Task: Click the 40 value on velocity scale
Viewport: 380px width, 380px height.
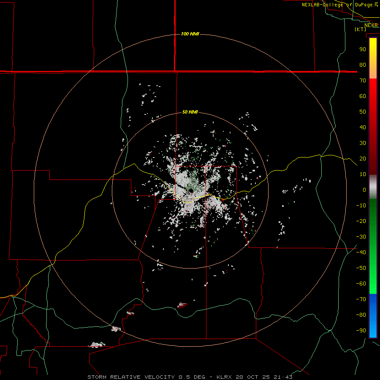Action: 363,127
